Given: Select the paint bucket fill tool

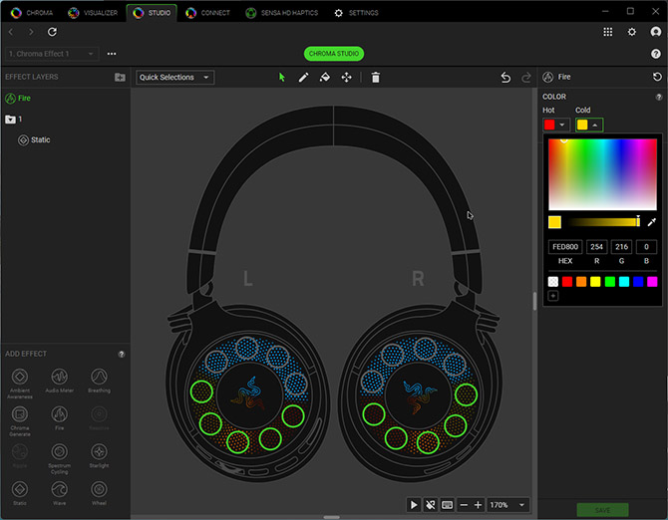Looking at the screenshot, I should 325,77.
